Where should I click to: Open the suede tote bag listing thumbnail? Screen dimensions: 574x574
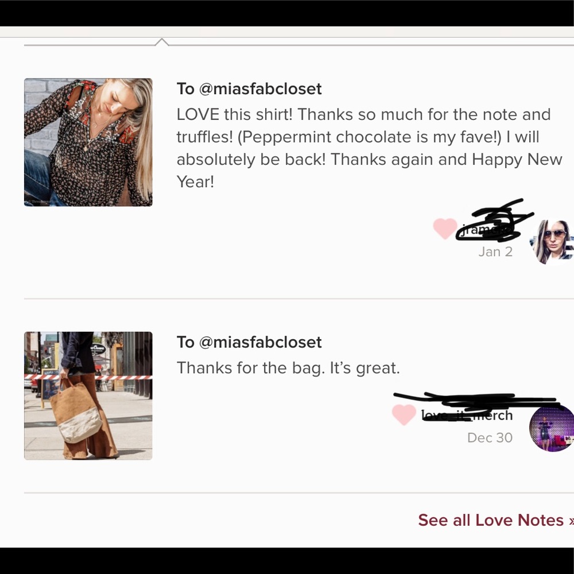coord(88,395)
